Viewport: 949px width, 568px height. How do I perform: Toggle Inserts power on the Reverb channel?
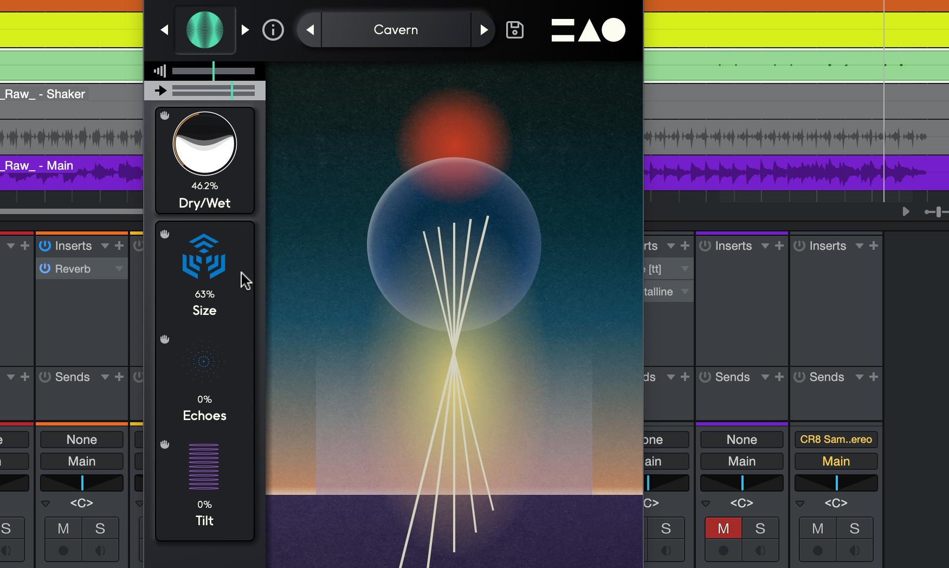[x=45, y=246]
